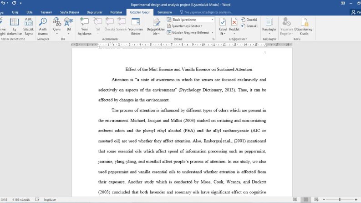
Task: Select the Gözden Geçir tab
Action: click(140, 12)
